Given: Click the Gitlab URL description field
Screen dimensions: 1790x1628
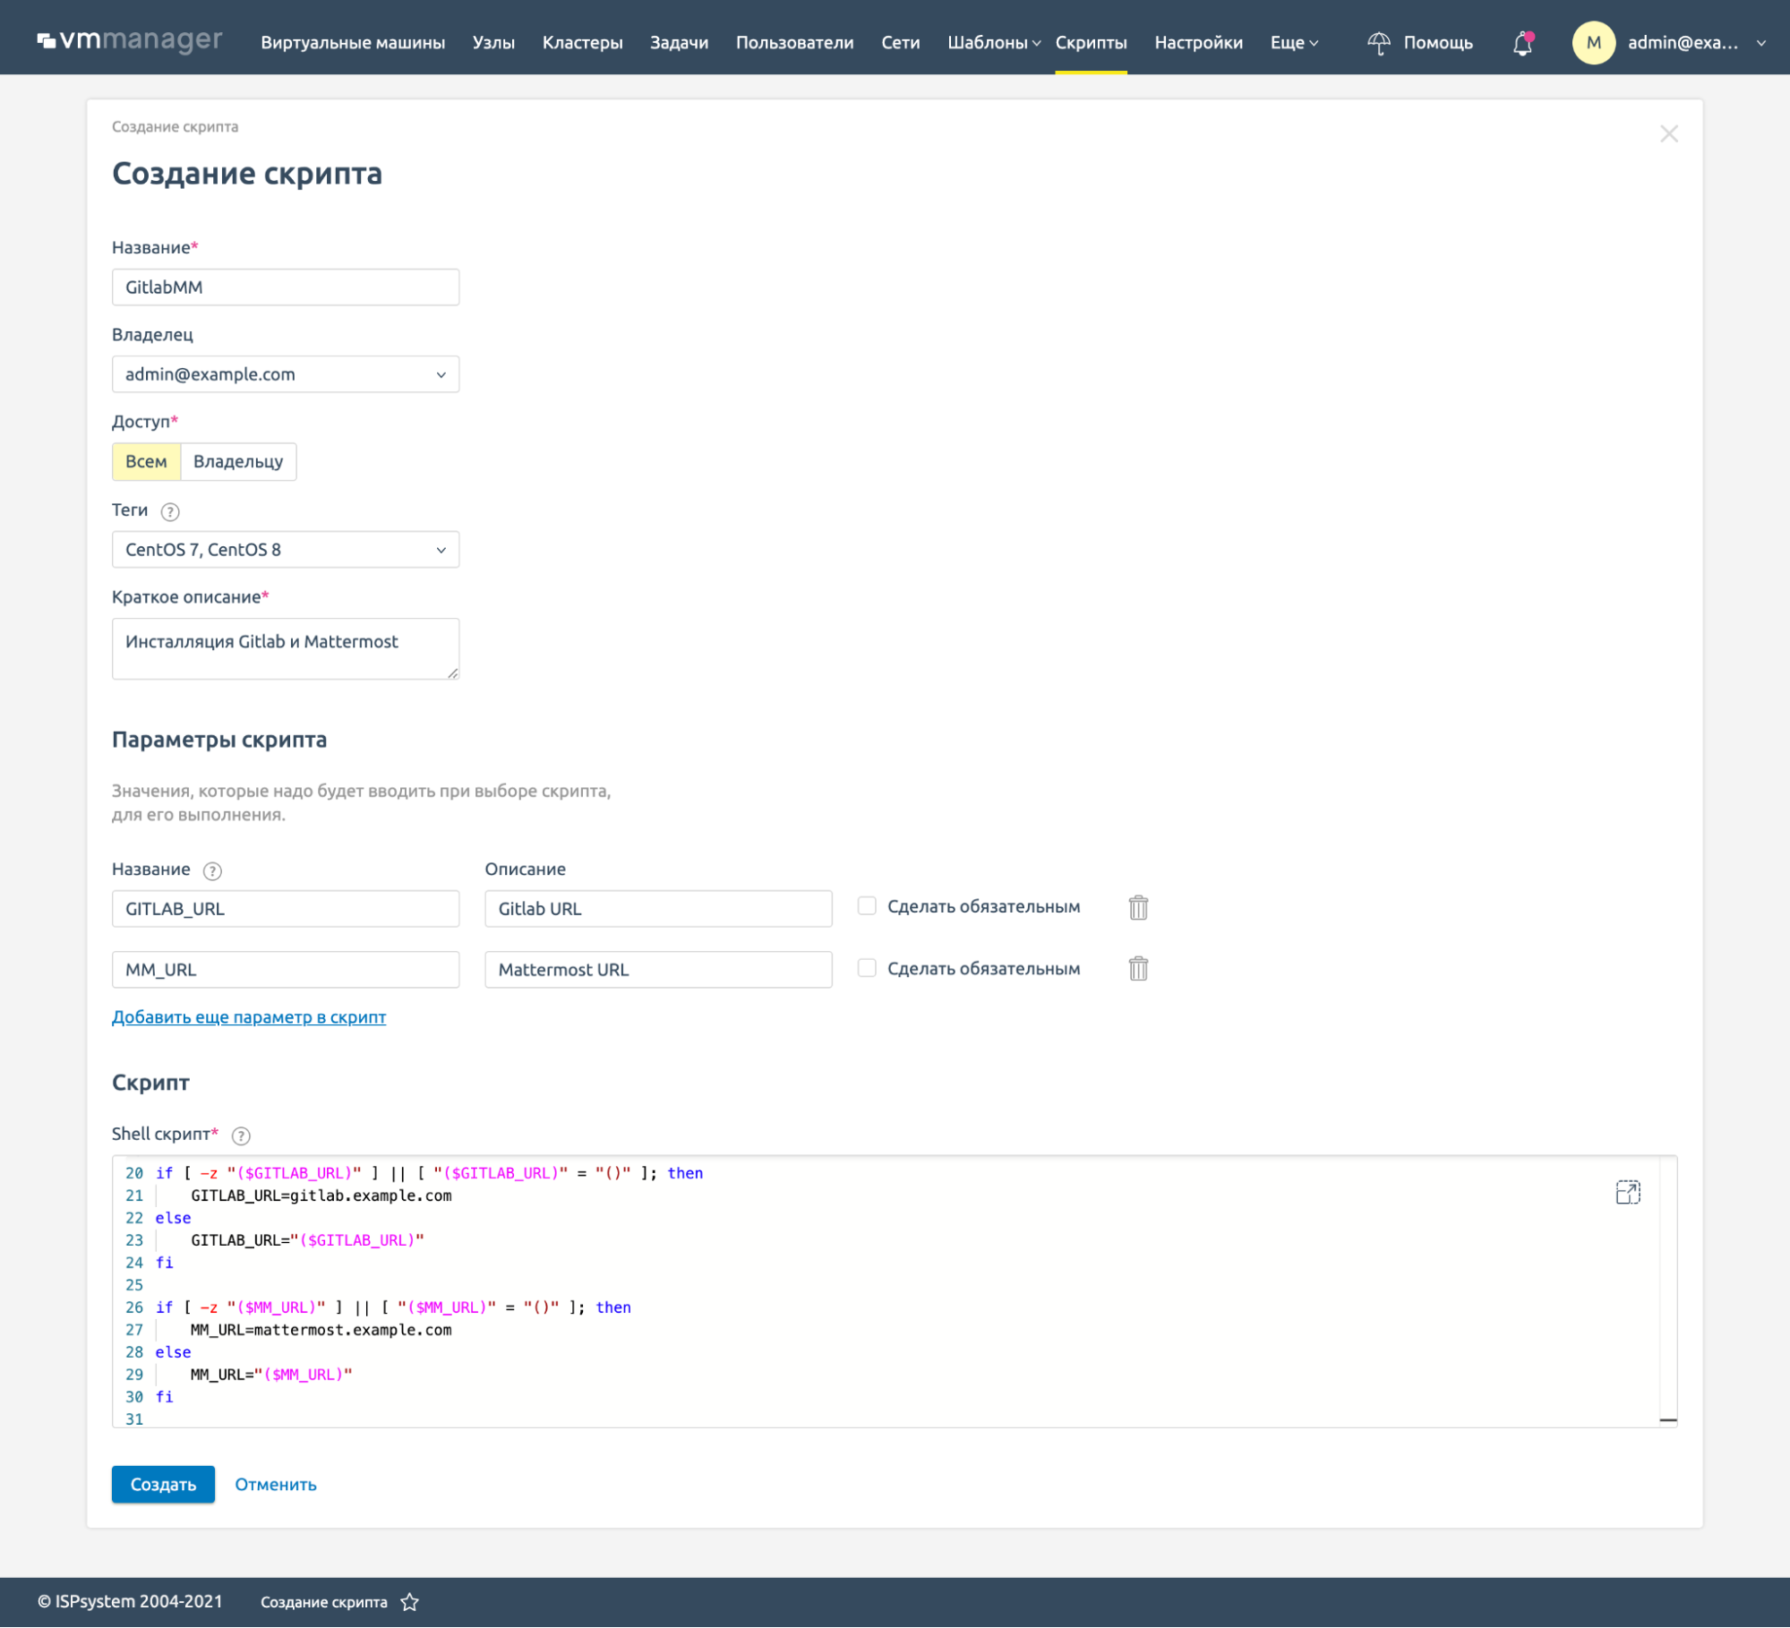Looking at the screenshot, I should 658,909.
